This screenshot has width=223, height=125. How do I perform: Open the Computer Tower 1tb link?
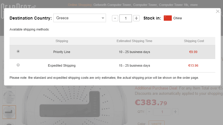pyautogui.click(x=173, y=5)
